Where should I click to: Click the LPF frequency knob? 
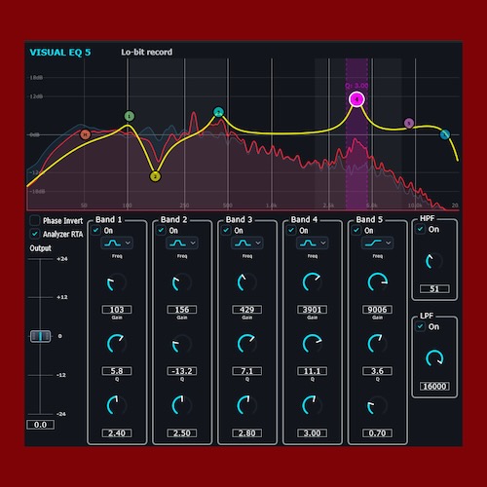(x=434, y=358)
